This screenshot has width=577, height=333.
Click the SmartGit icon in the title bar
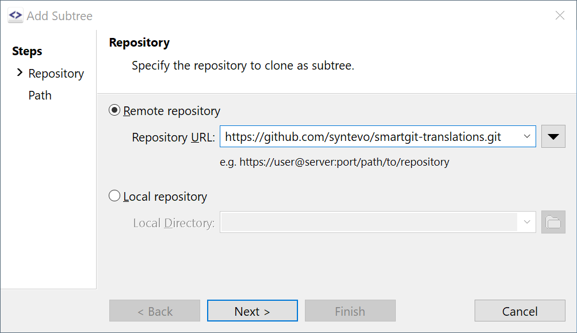[x=14, y=15]
